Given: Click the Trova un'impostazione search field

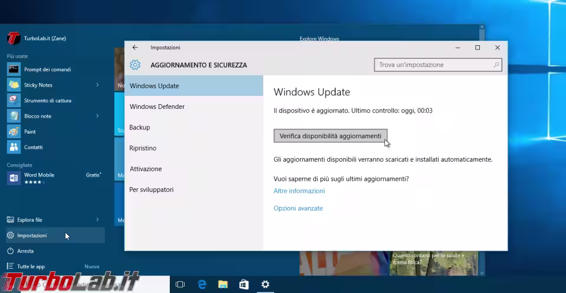Looking at the screenshot, I should (x=438, y=65).
